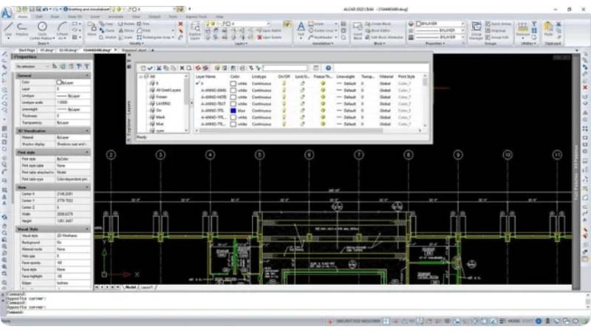Switch to Start Page document tab

tap(27, 50)
